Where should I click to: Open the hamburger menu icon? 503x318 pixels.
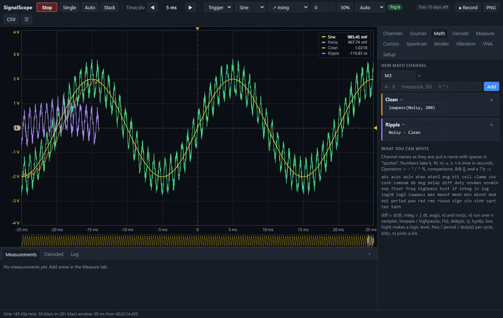coord(26,19)
